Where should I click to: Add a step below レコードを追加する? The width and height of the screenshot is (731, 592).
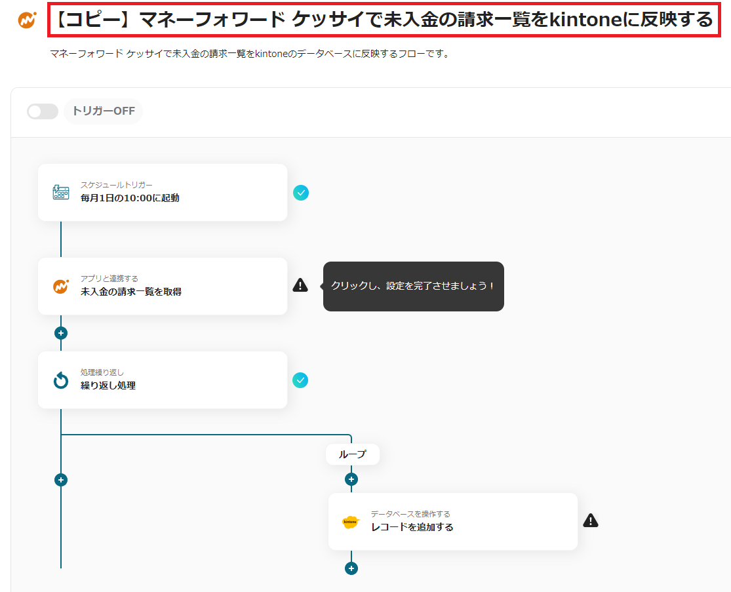click(x=351, y=568)
